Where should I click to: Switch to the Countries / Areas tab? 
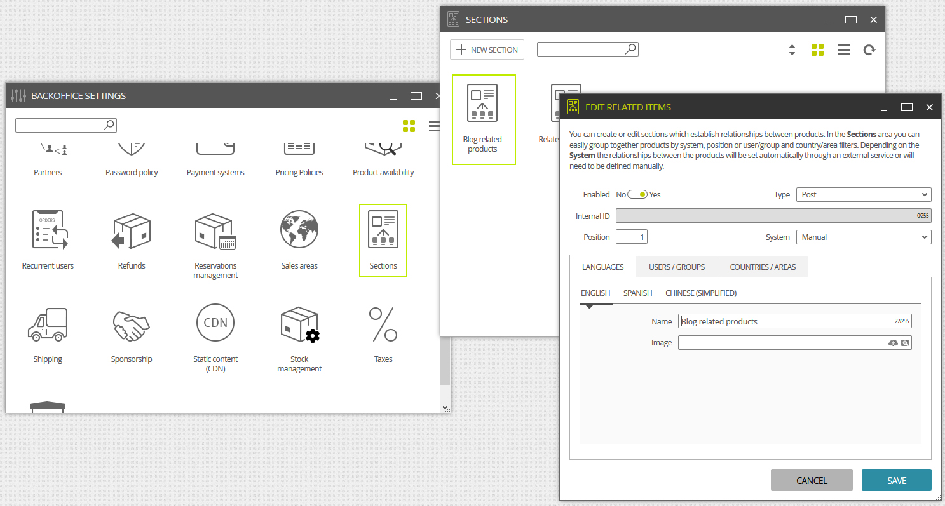click(763, 267)
